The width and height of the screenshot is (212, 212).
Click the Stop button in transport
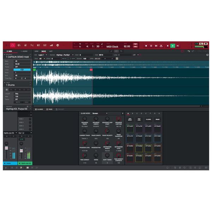(x=167, y=46)
